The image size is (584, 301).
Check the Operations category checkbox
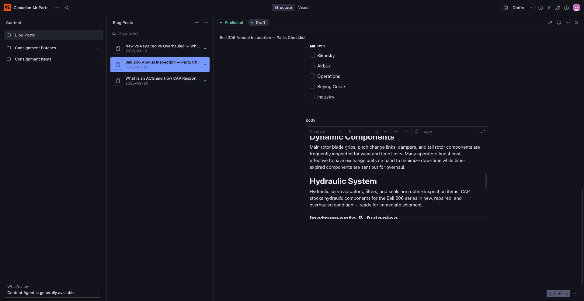click(312, 76)
